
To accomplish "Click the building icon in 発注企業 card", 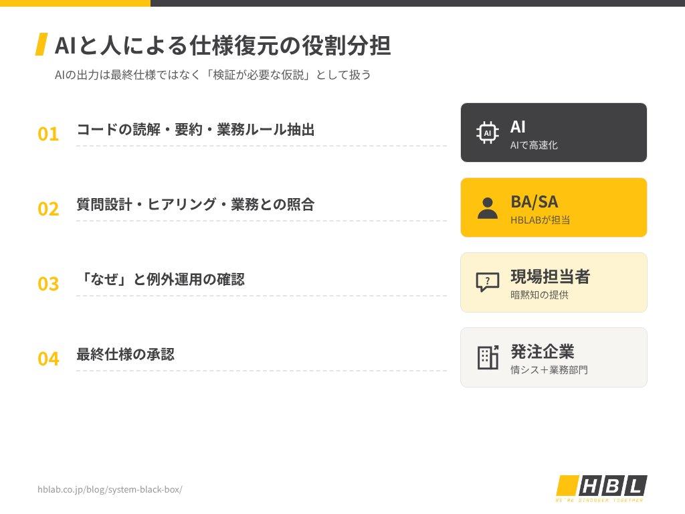I will click(488, 357).
